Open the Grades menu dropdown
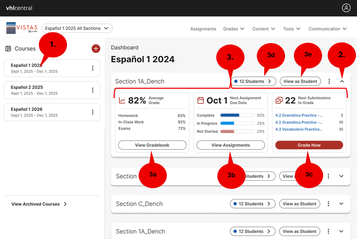This screenshot has width=357, height=239. tap(234, 29)
